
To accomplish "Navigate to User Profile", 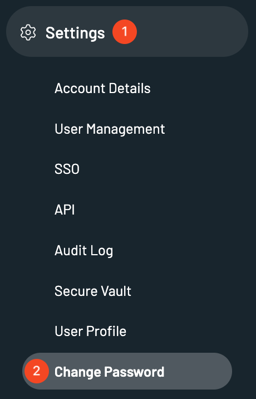I will point(91,331).
